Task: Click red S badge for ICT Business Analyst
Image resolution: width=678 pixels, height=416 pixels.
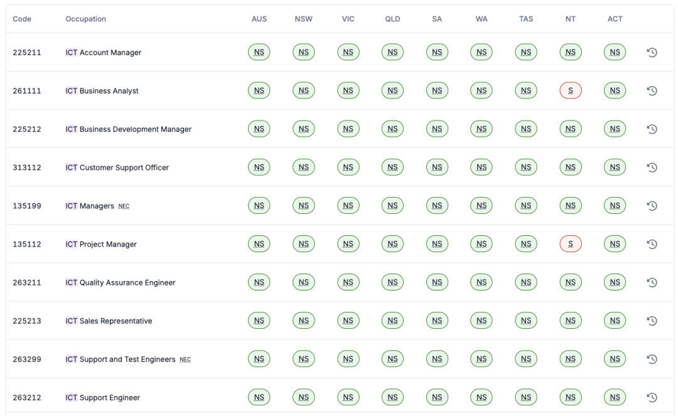Action: (x=571, y=91)
